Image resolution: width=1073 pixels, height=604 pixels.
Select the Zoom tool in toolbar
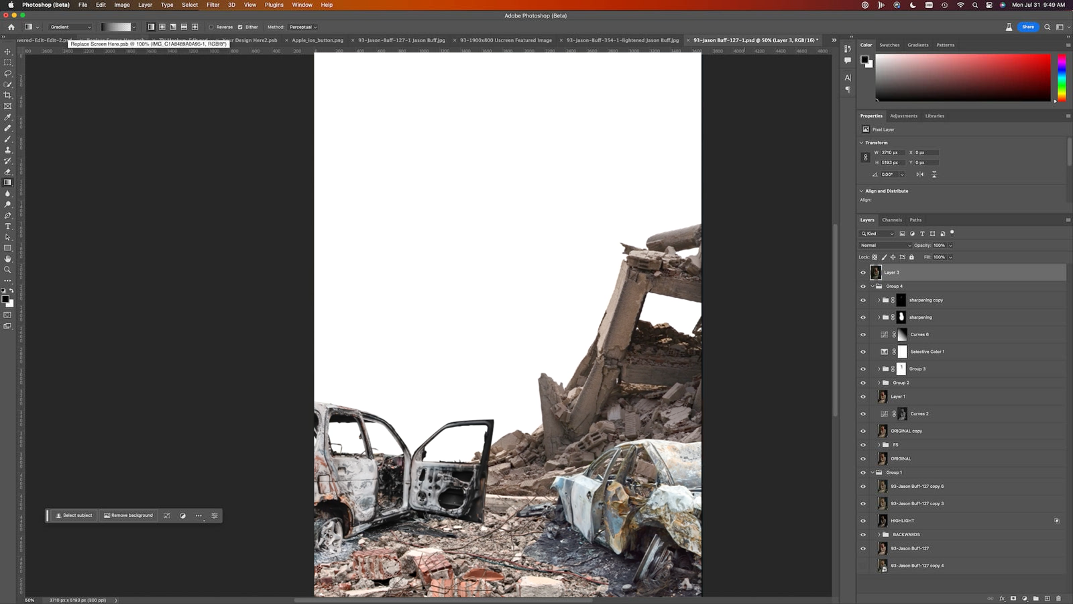8,270
